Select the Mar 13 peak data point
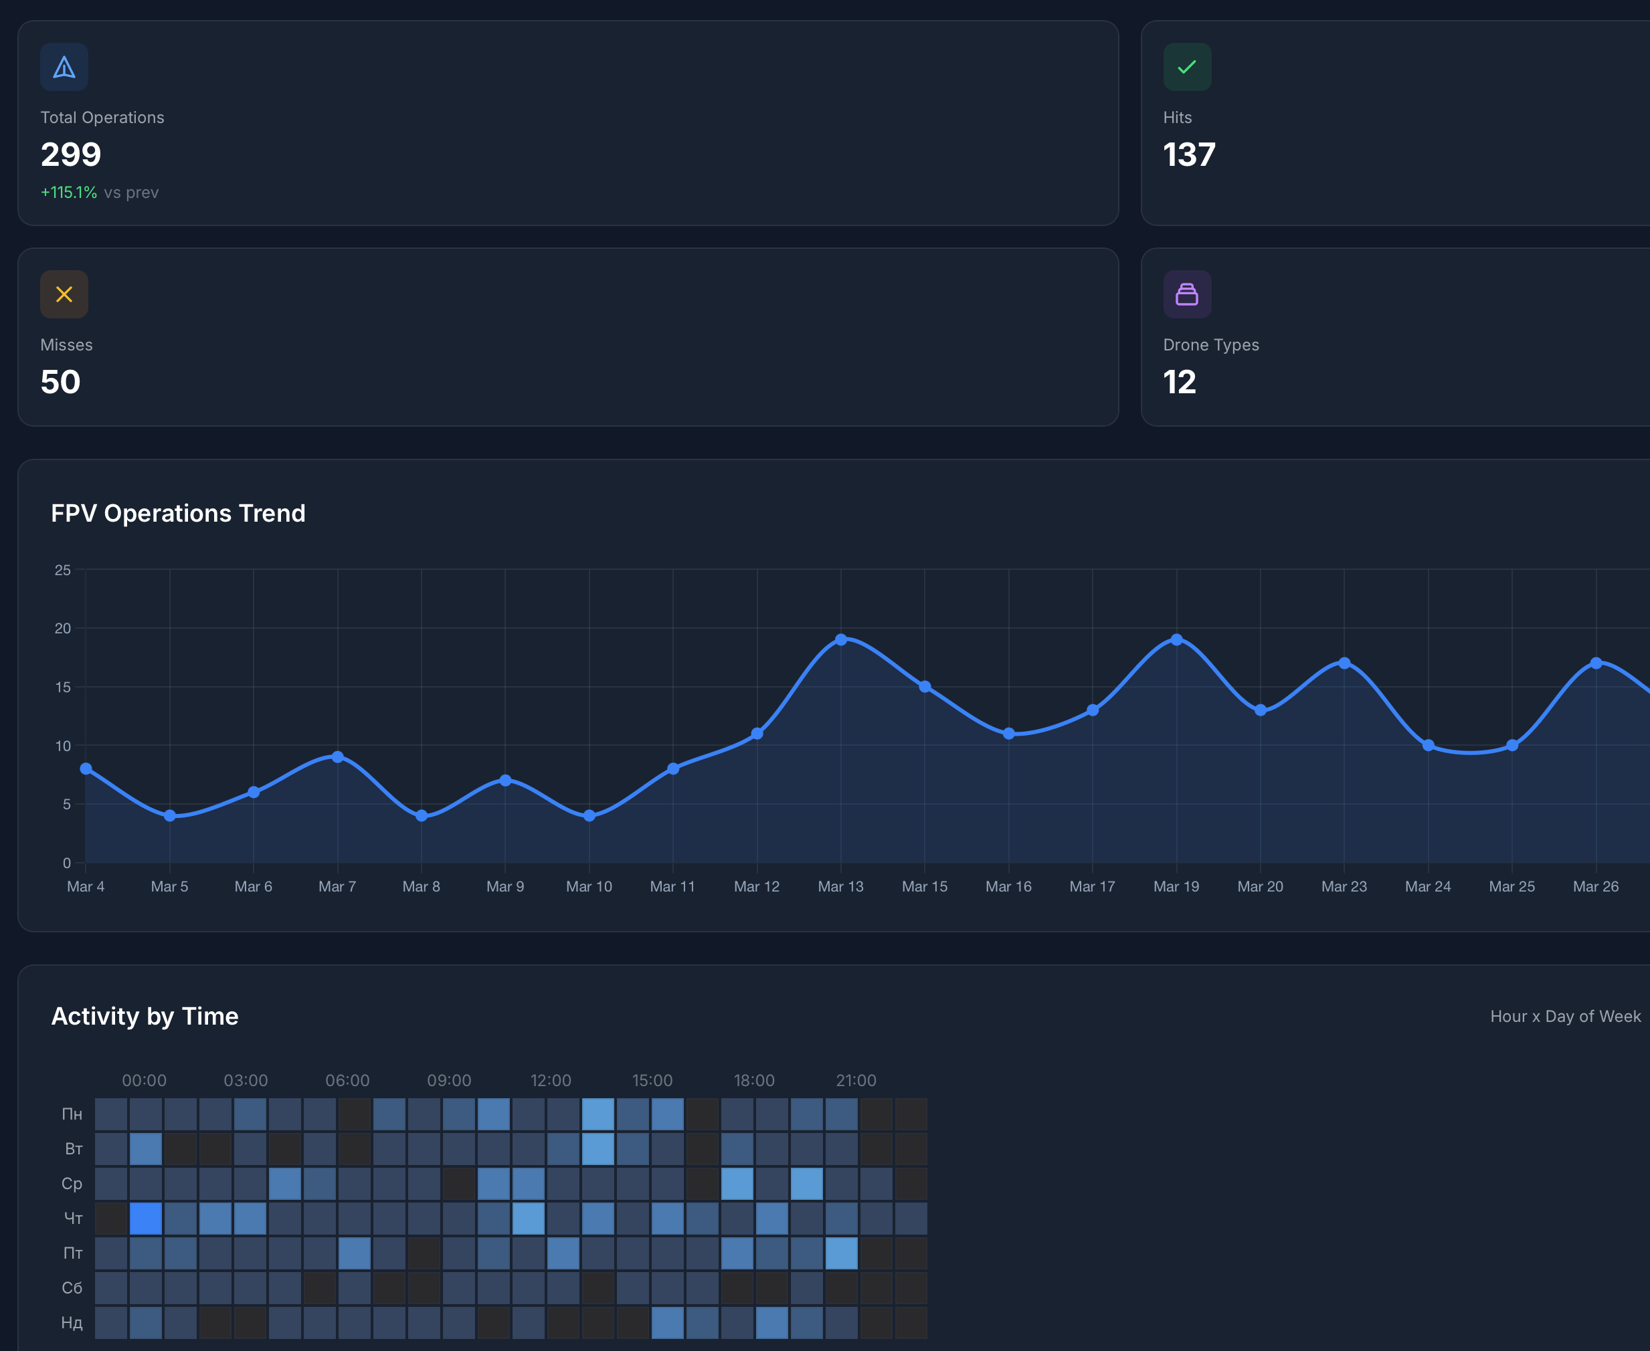 841,639
